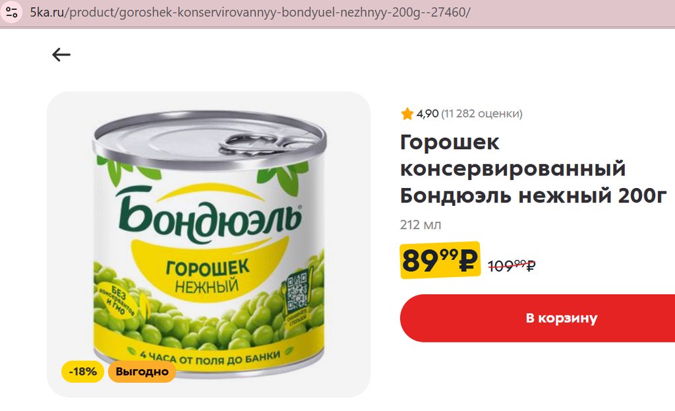This screenshot has height=411, width=675.
Task: Click the 4 часа от поля до банки strip
Action: [x=210, y=357]
